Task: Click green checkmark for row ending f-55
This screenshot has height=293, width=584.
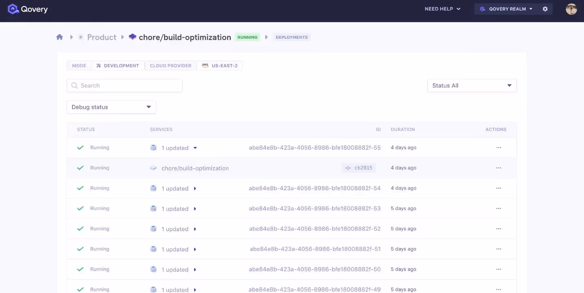Action: click(x=80, y=148)
